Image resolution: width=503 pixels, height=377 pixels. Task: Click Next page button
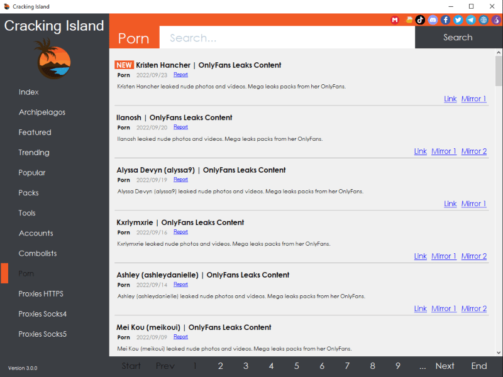(x=445, y=366)
